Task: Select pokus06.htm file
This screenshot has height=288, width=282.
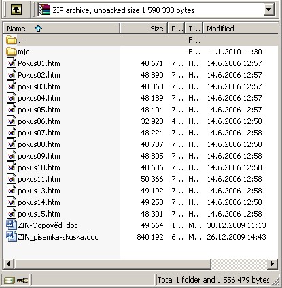Action: [x=39, y=121]
